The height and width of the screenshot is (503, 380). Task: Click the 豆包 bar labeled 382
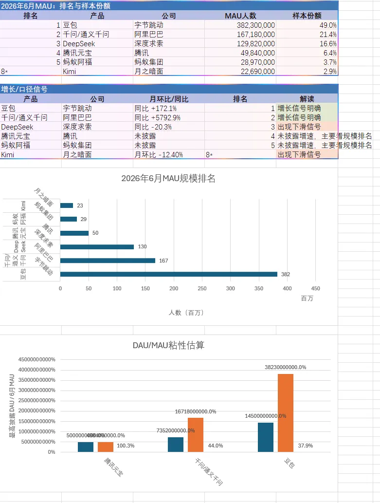point(169,274)
